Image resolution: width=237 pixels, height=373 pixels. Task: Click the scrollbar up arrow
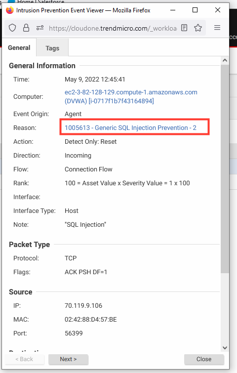click(225, 60)
